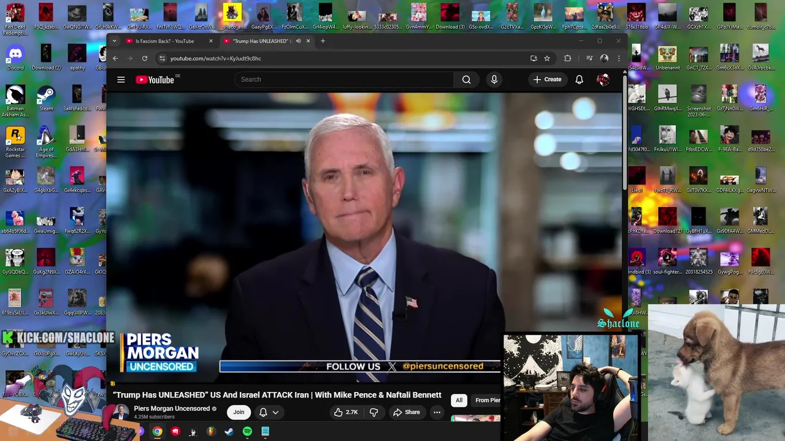The width and height of the screenshot is (785, 441).
Task: Open Google Chrome from the taskbar
Action: coord(158,432)
